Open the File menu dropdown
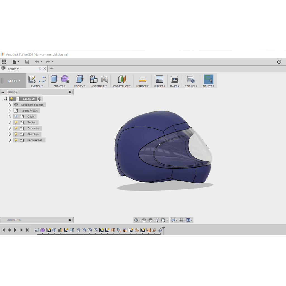This screenshot has width=286, height=286. 16,62
